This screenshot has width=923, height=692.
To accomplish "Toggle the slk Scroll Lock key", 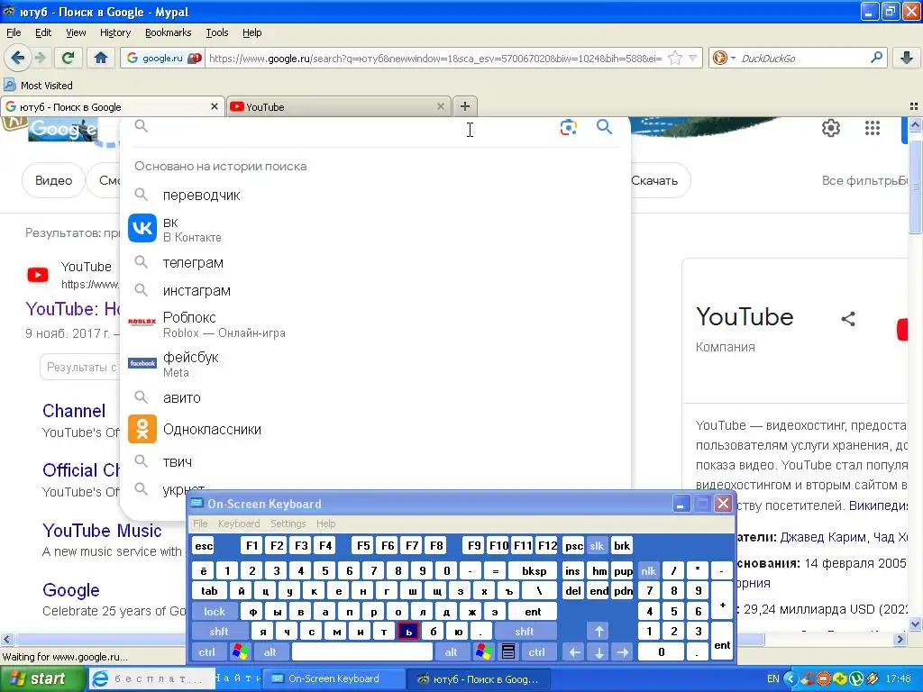I will (x=597, y=546).
